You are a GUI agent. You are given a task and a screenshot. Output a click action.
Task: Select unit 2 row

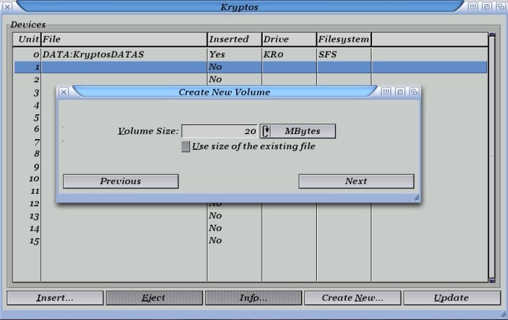tap(250, 79)
